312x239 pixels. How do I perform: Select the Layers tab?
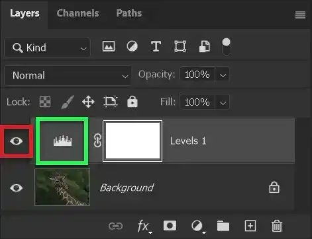pos(25,13)
